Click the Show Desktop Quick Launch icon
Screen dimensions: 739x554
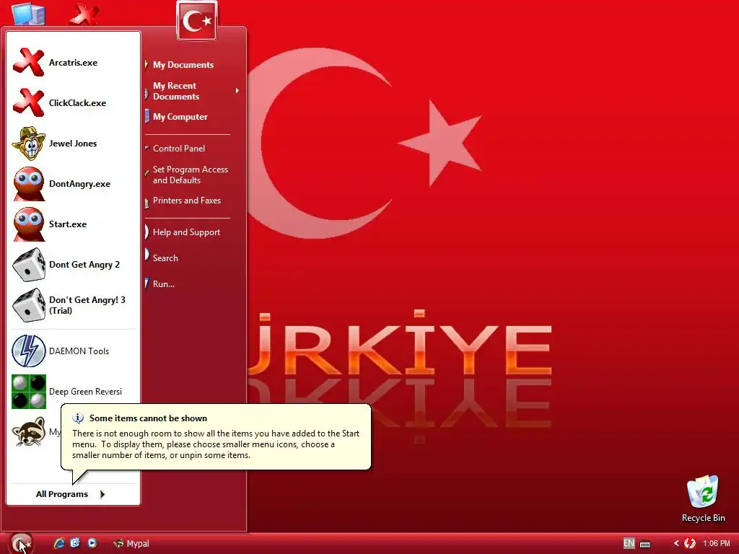(x=75, y=543)
